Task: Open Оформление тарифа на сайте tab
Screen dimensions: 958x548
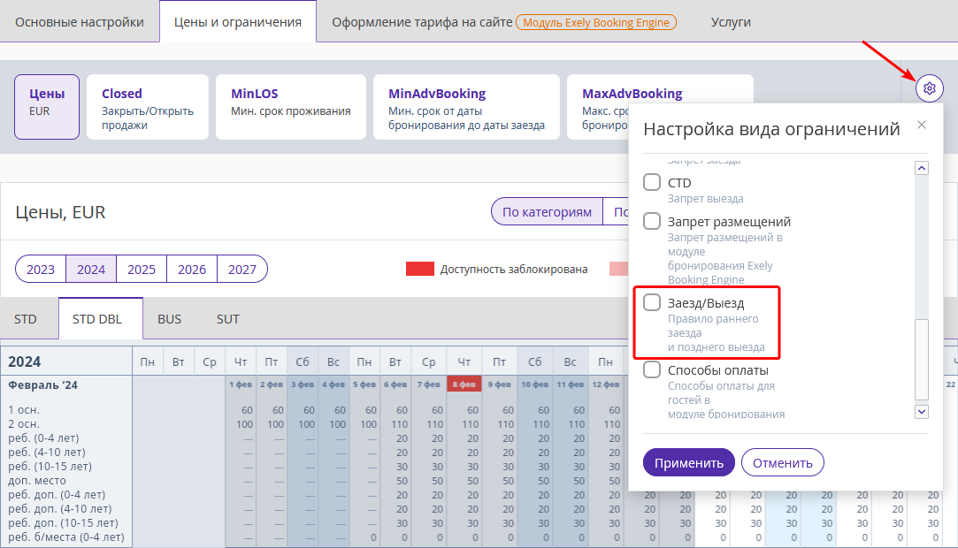Action: 422,22
